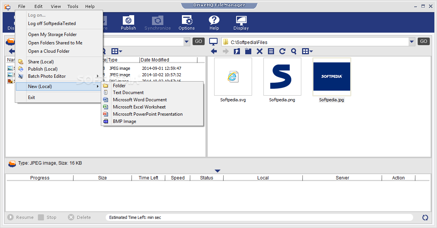Select Softpedia.png thumbnail

(x=282, y=77)
